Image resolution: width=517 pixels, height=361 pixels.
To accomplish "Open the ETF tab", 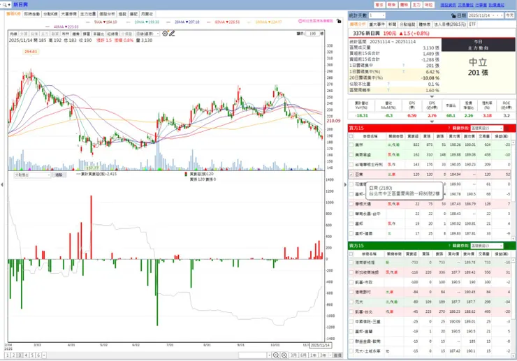I will [472, 24].
